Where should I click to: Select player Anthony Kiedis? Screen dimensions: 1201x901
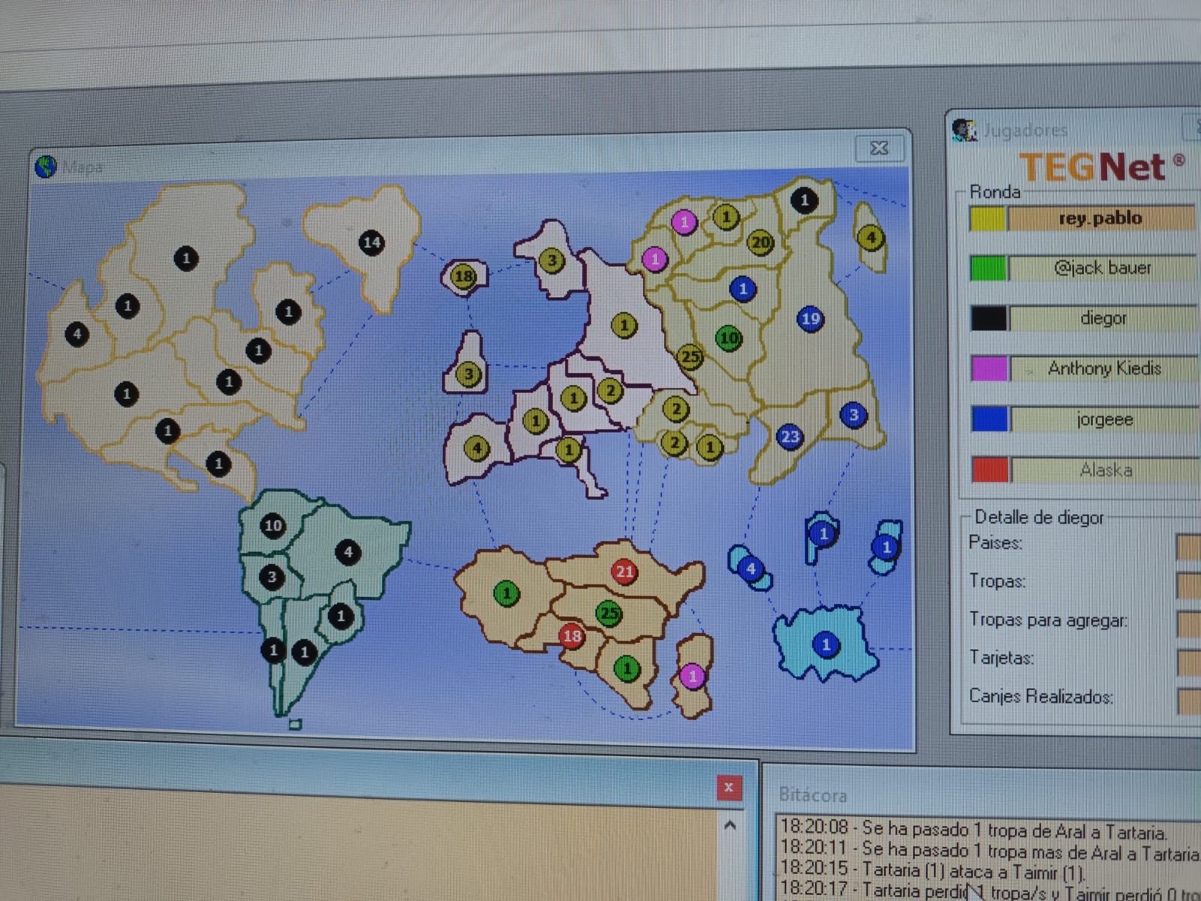1105,369
